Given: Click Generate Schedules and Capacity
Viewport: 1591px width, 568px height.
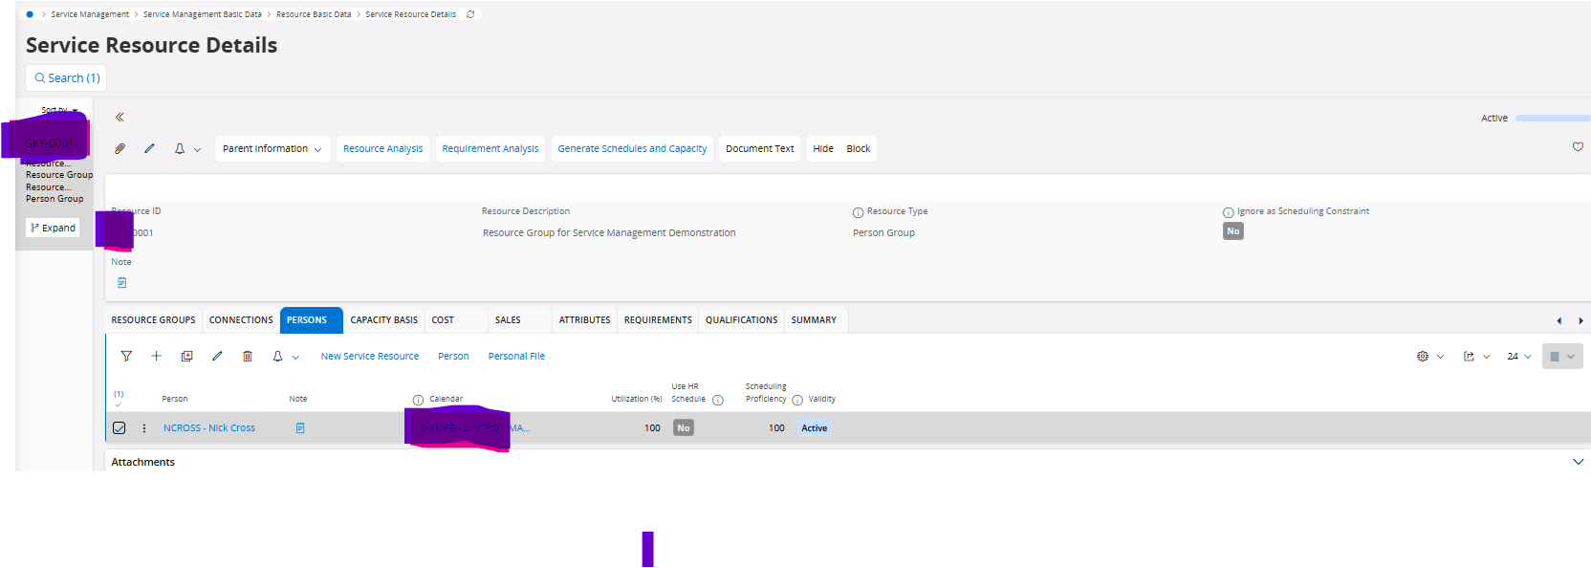Looking at the screenshot, I should tap(632, 149).
